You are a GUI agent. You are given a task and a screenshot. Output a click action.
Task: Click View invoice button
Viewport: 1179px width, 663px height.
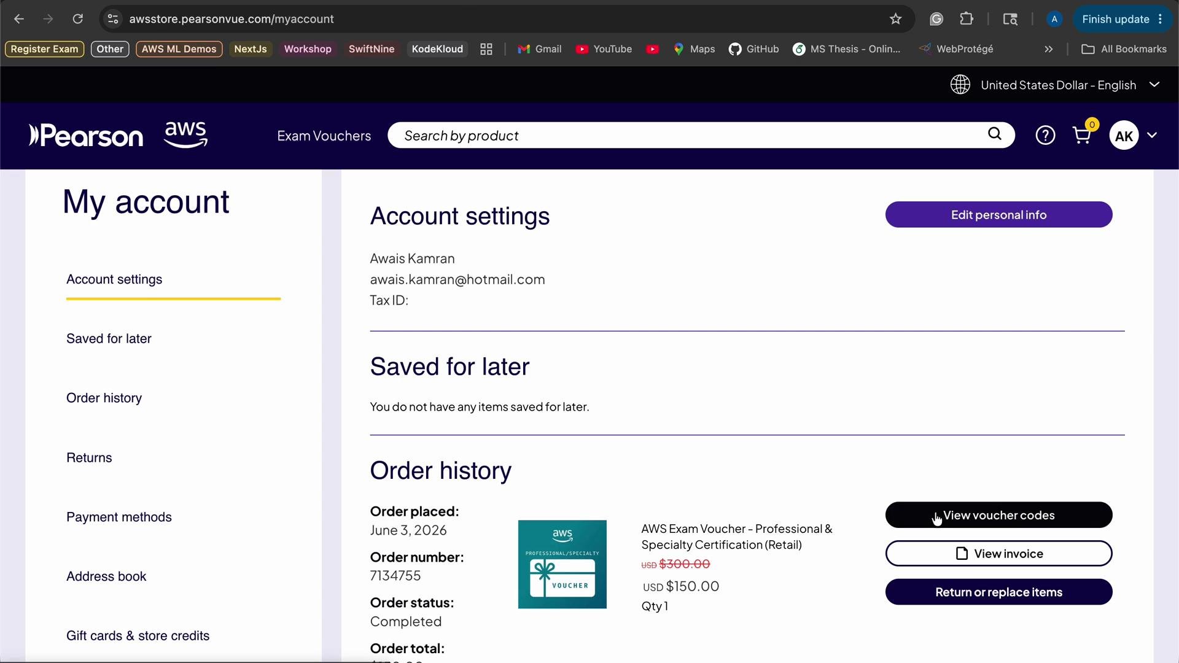998,554
